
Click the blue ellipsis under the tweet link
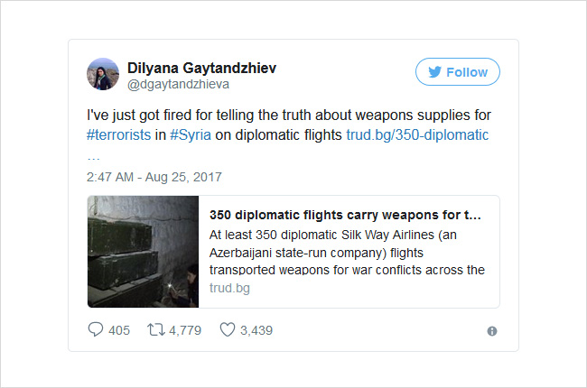point(93,158)
